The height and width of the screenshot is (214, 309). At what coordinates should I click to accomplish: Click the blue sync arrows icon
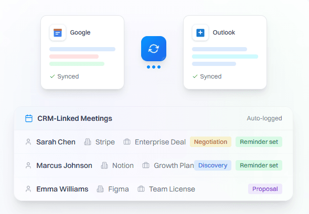(154, 49)
